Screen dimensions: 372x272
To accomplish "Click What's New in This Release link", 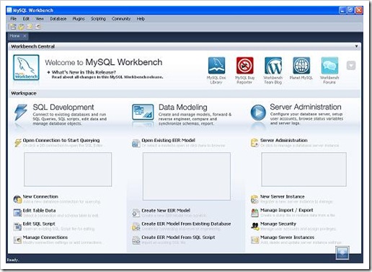I will pyautogui.click(x=84, y=72).
